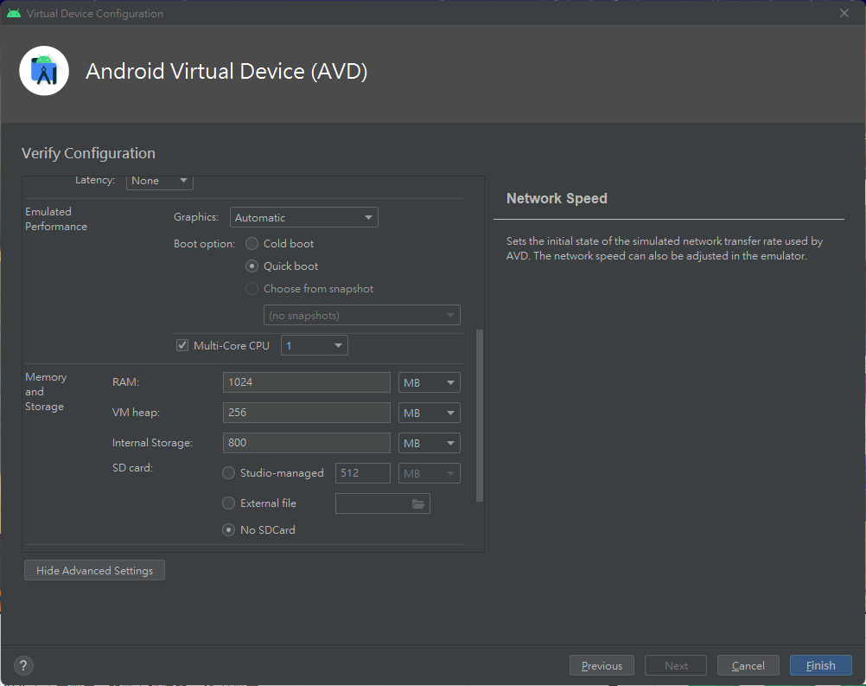Click the Cancel button
This screenshot has width=866, height=686.
[x=748, y=665]
